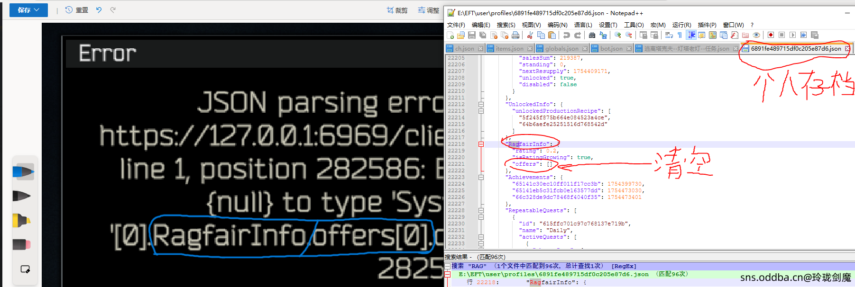
Task: Collapse the UnlockedInfo fold marker
Action: pos(481,104)
